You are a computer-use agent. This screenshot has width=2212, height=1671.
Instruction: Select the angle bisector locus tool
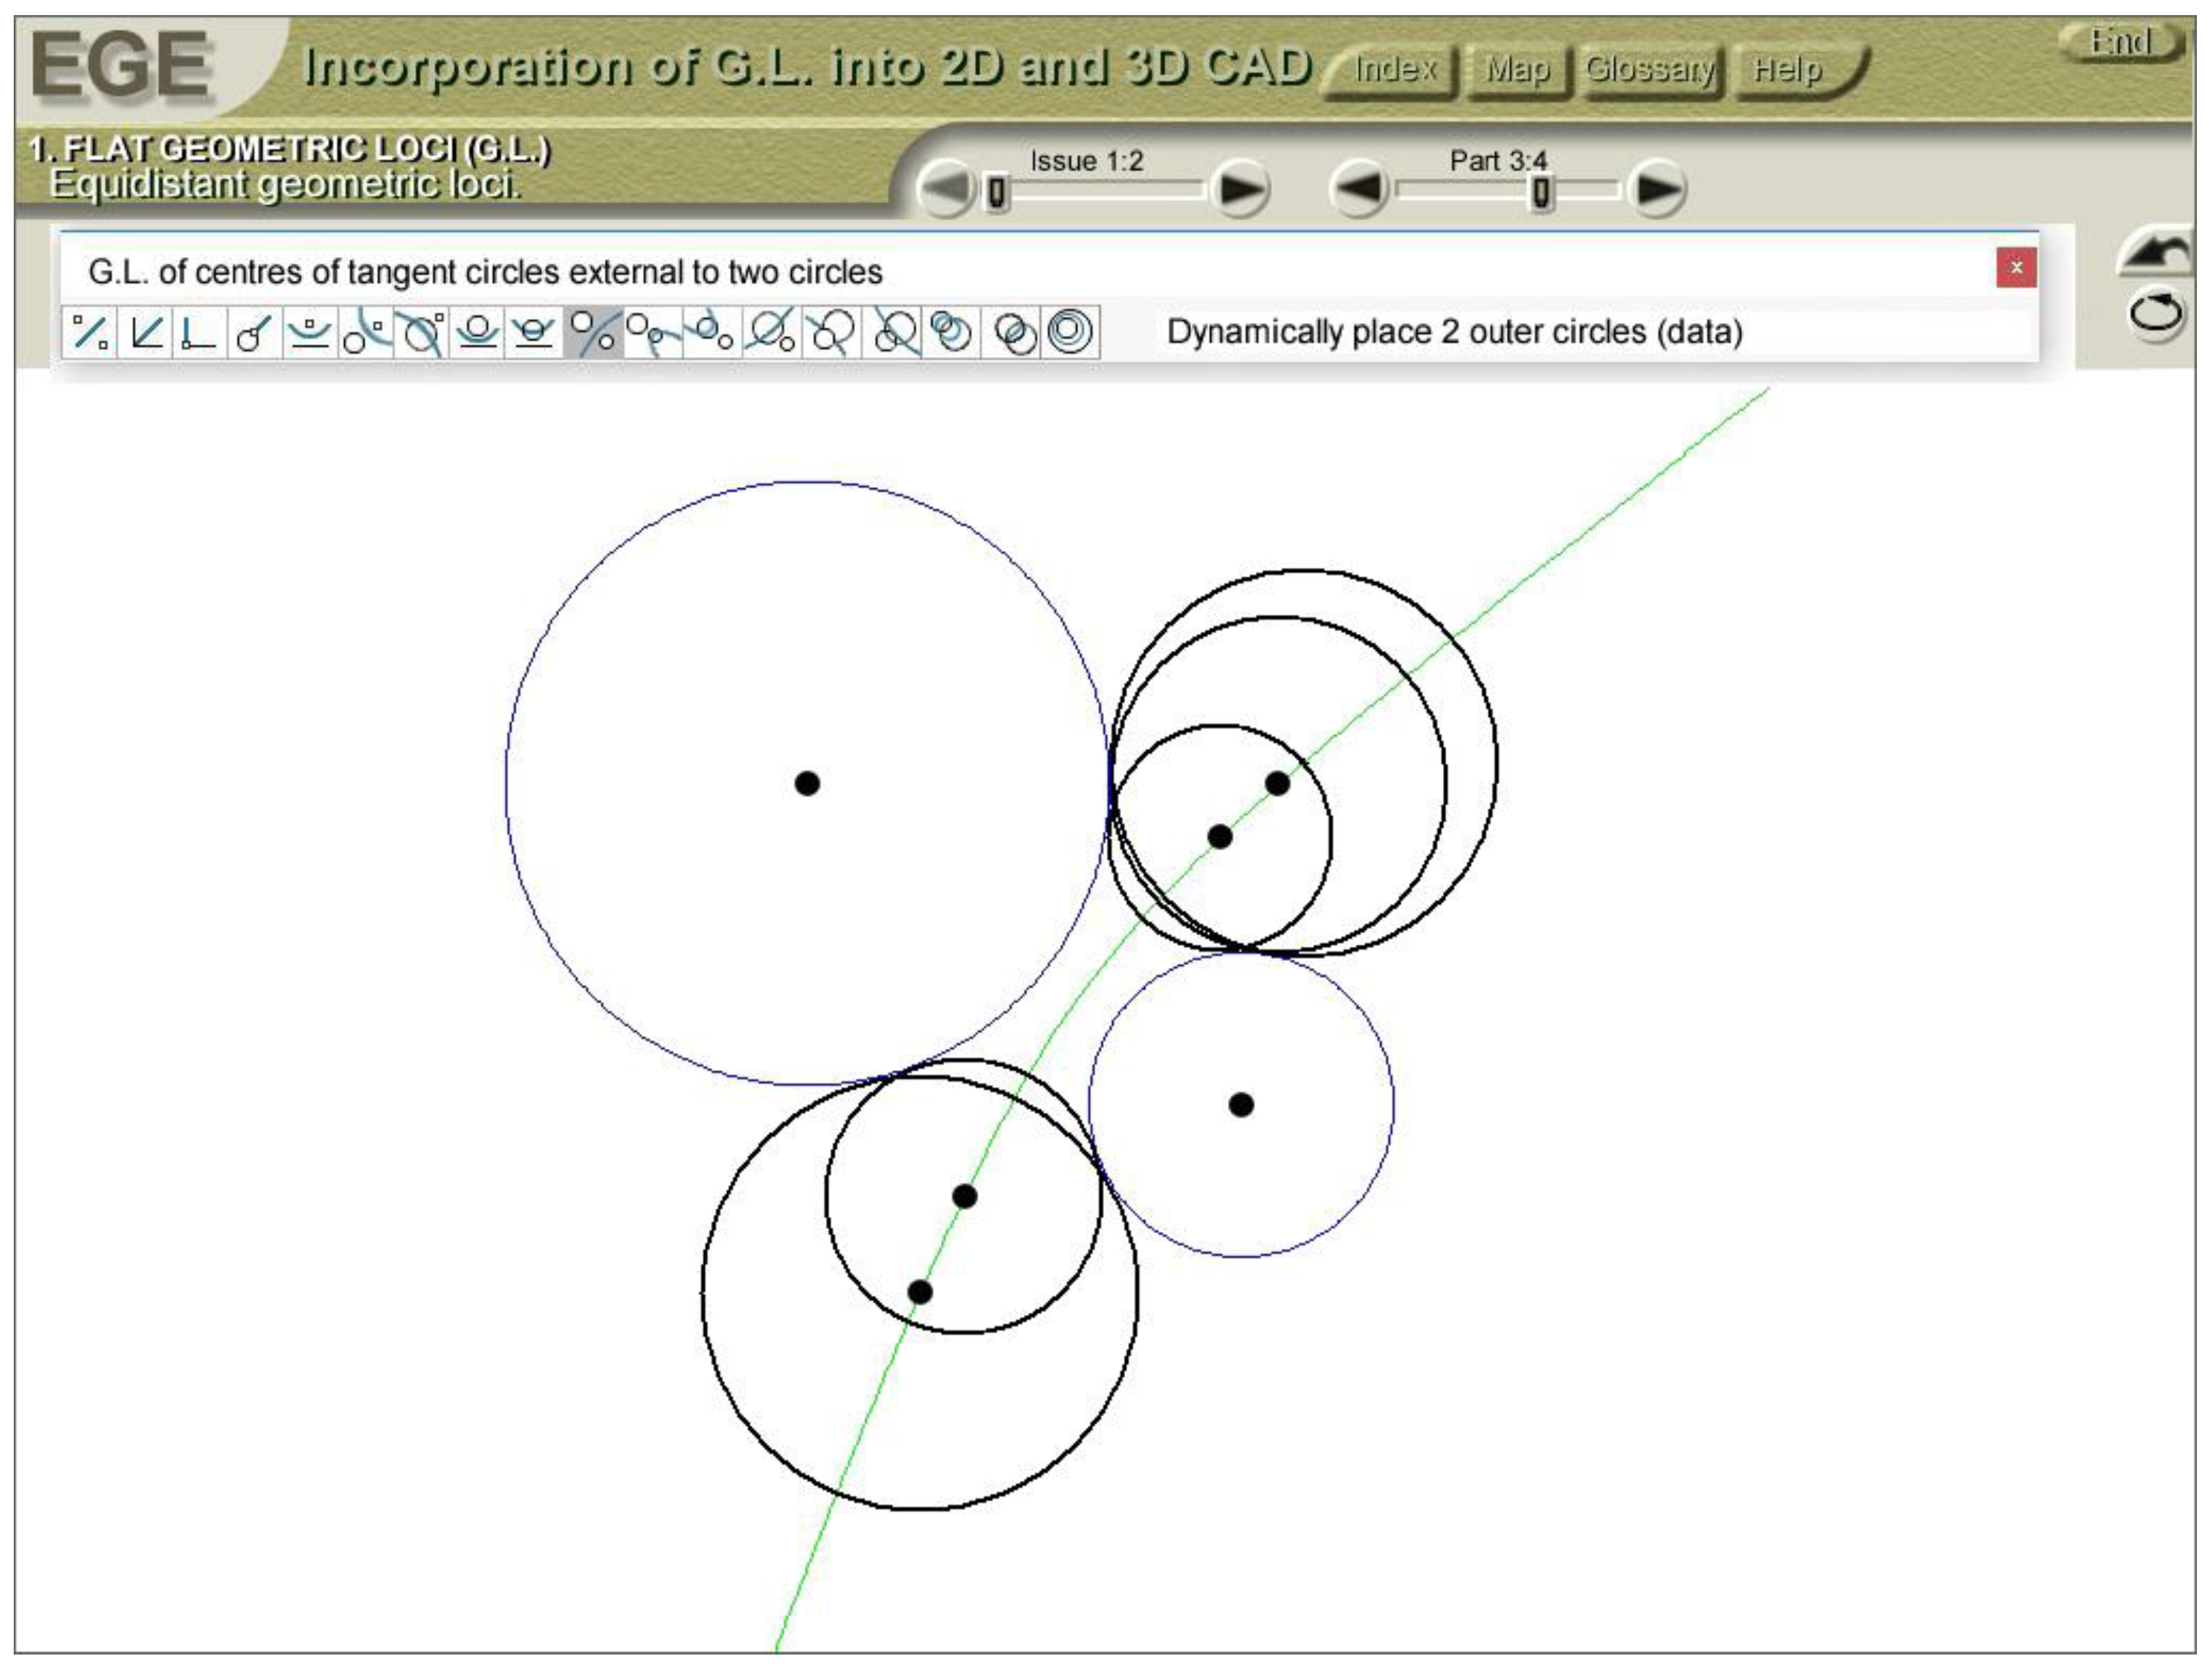point(146,332)
